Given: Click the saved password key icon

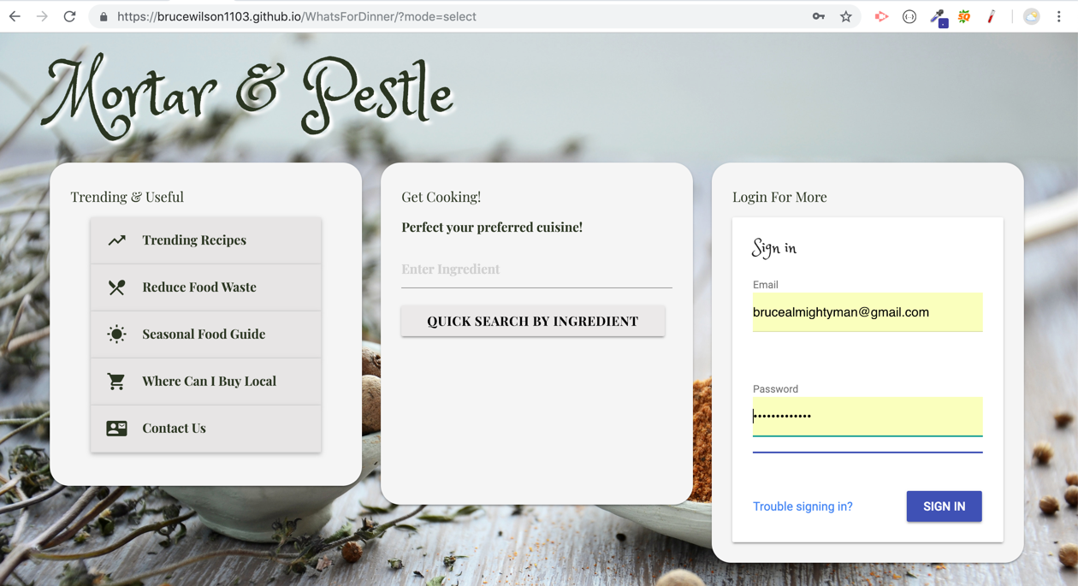Looking at the screenshot, I should 819,16.
